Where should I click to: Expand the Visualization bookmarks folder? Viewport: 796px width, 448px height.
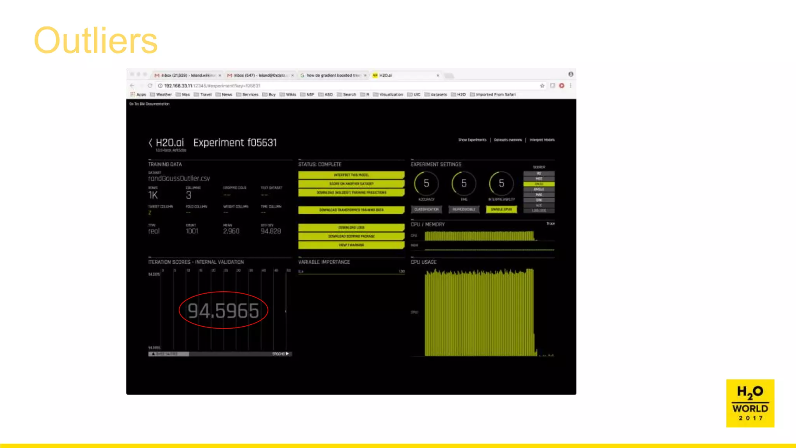coord(388,94)
